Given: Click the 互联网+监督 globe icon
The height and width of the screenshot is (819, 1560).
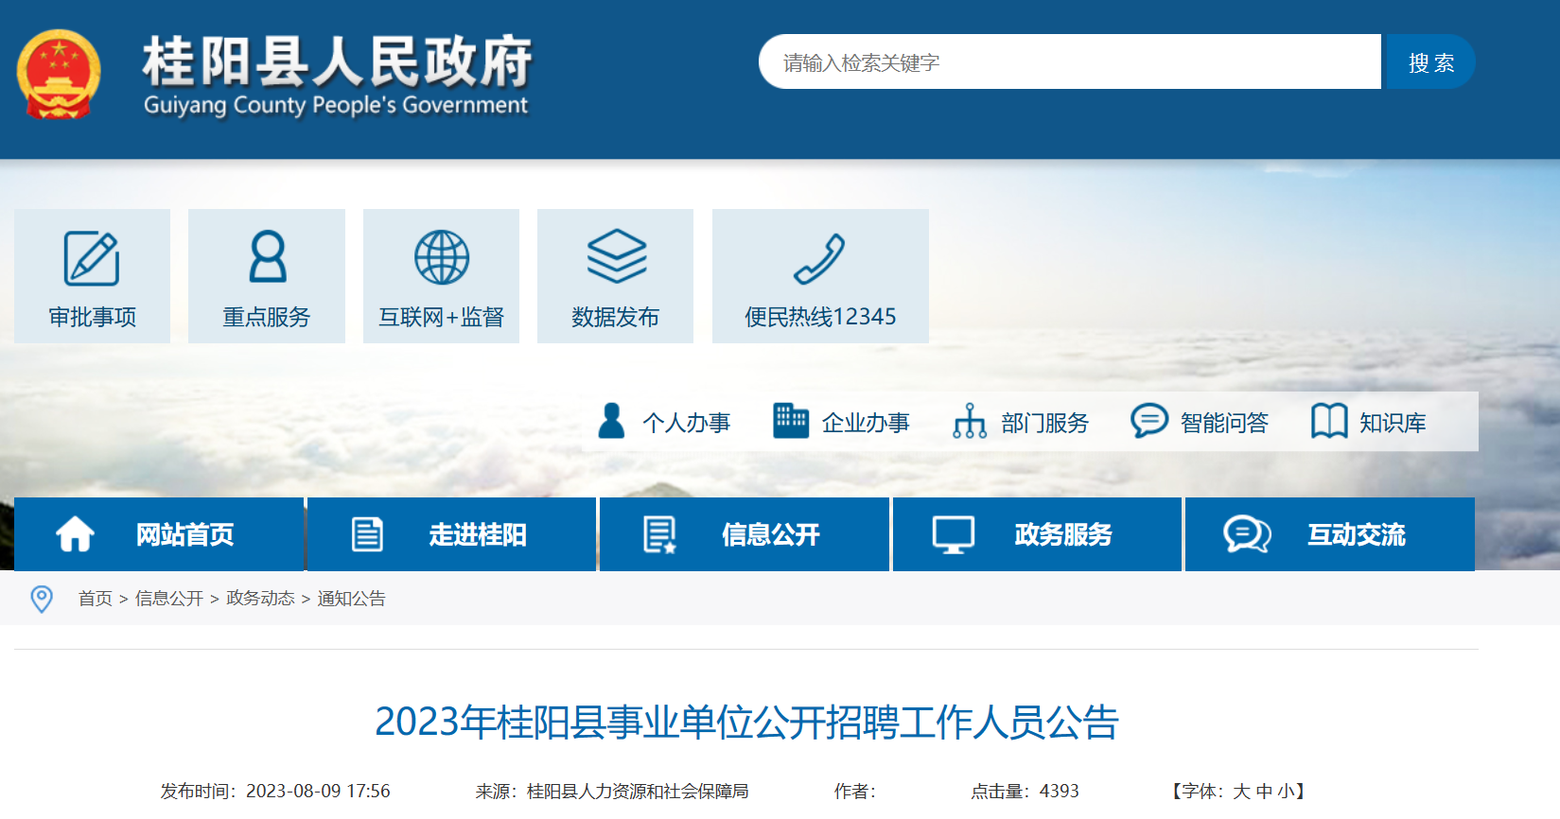Looking at the screenshot, I should click(442, 257).
